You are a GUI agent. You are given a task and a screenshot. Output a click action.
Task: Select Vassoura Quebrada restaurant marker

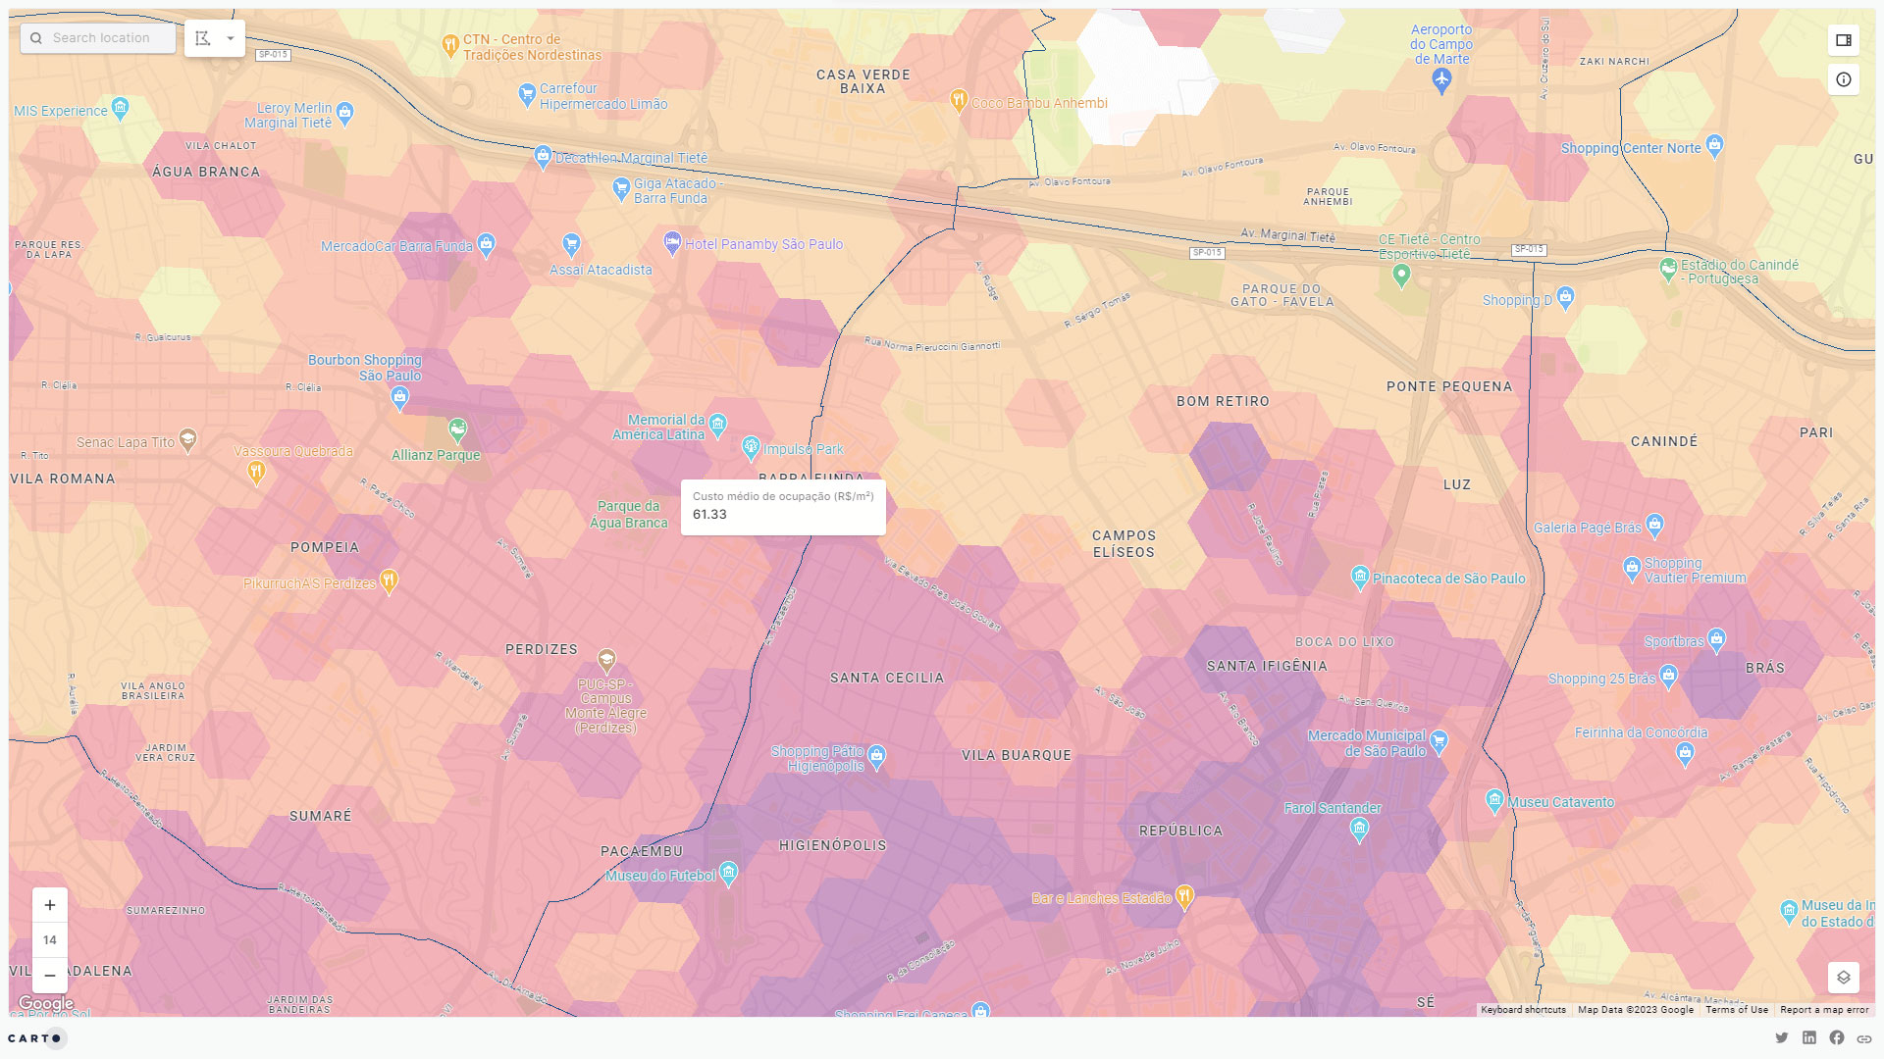256,473
